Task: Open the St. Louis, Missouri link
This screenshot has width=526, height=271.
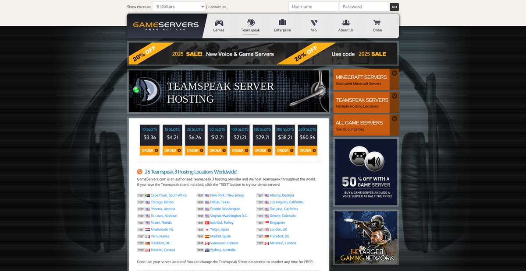Action: pos(164,216)
